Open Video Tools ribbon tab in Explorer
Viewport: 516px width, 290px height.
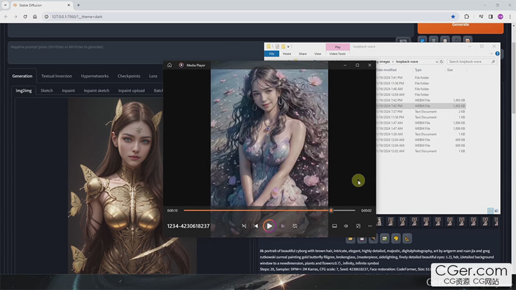[337, 53]
